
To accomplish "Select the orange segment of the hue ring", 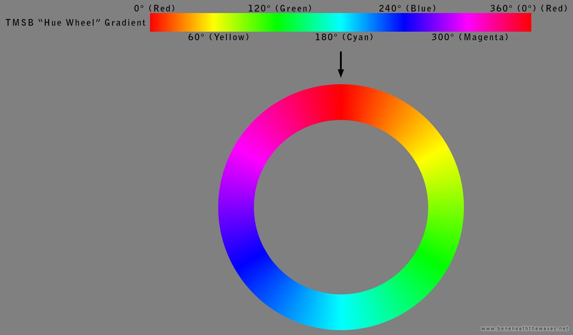I will point(393,116).
